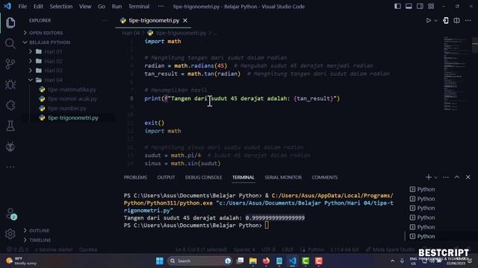Screen dimensions: 478x268
Task: Open the terminal launch profile dropdown
Action: pyautogui.click(x=435, y=177)
